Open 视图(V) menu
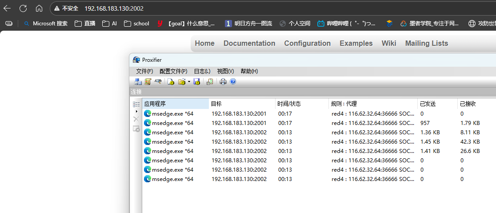Image resolution: width=496 pixels, height=213 pixels. 225,71
